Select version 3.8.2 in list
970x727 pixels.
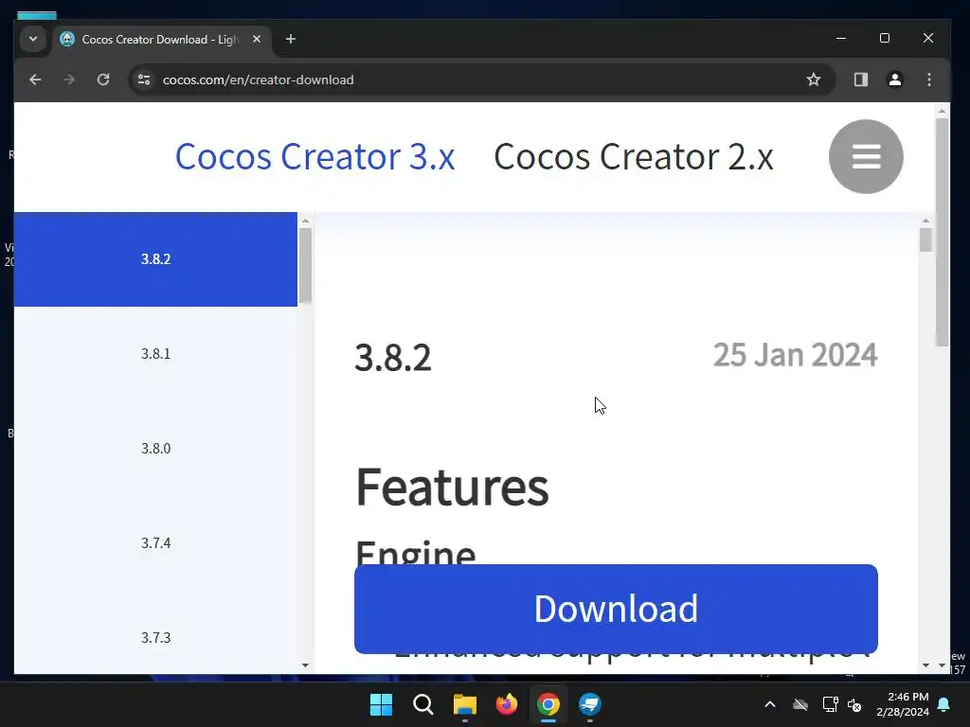[x=155, y=259]
